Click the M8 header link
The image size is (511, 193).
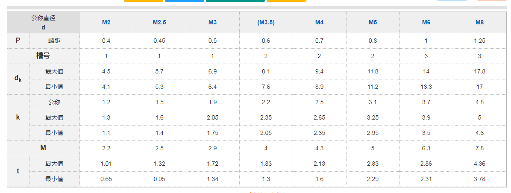[x=479, y=22]
